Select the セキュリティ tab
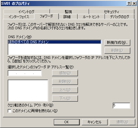The height and width of the screenshot is (128, 138). pos(112,12)
